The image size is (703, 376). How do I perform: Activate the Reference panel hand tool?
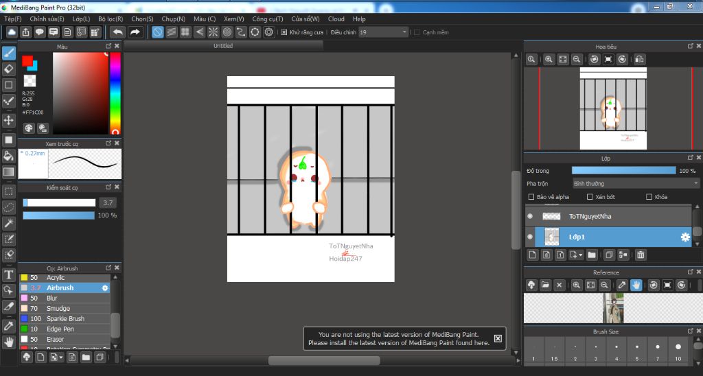coord(636,285)
